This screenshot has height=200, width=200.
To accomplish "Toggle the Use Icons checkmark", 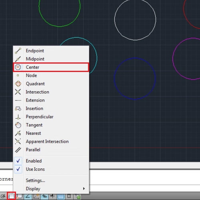I will [18, 169].
